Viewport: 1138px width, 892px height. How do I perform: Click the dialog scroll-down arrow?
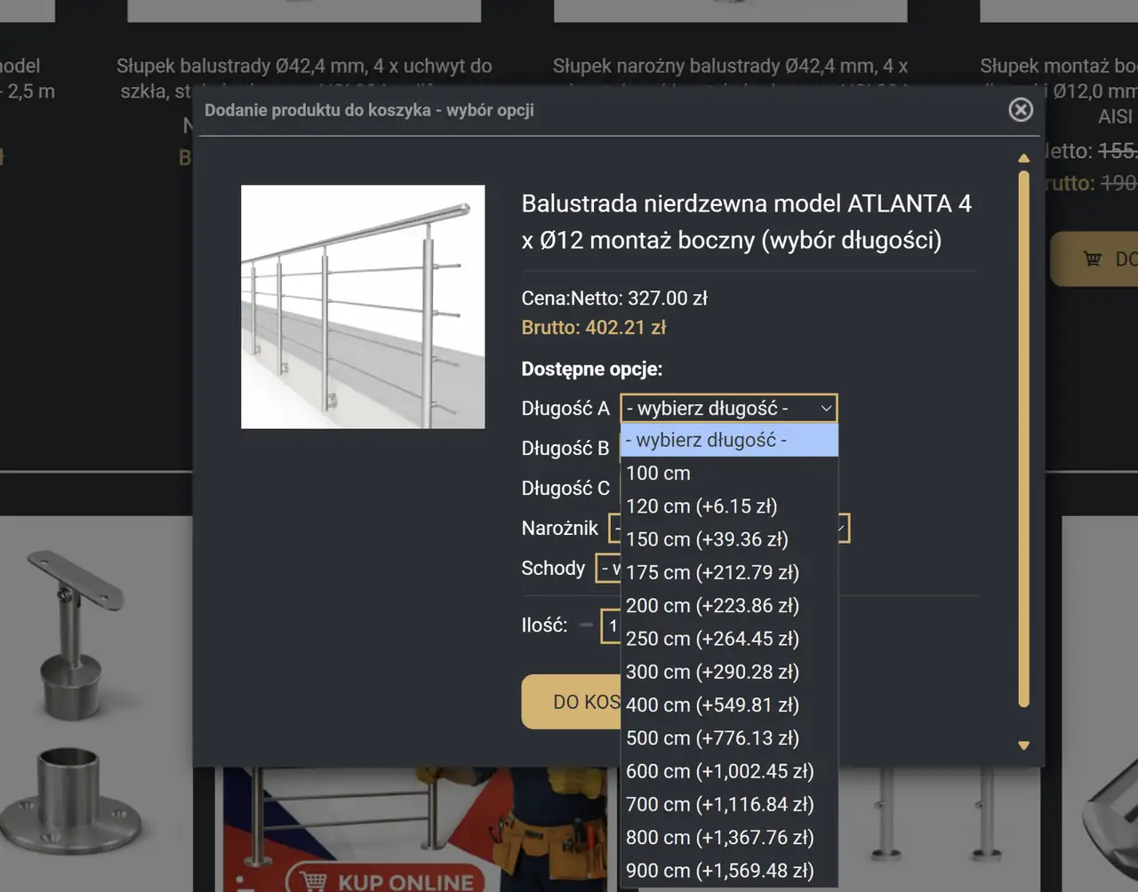pyautogui.click(x=1023, y=745)
